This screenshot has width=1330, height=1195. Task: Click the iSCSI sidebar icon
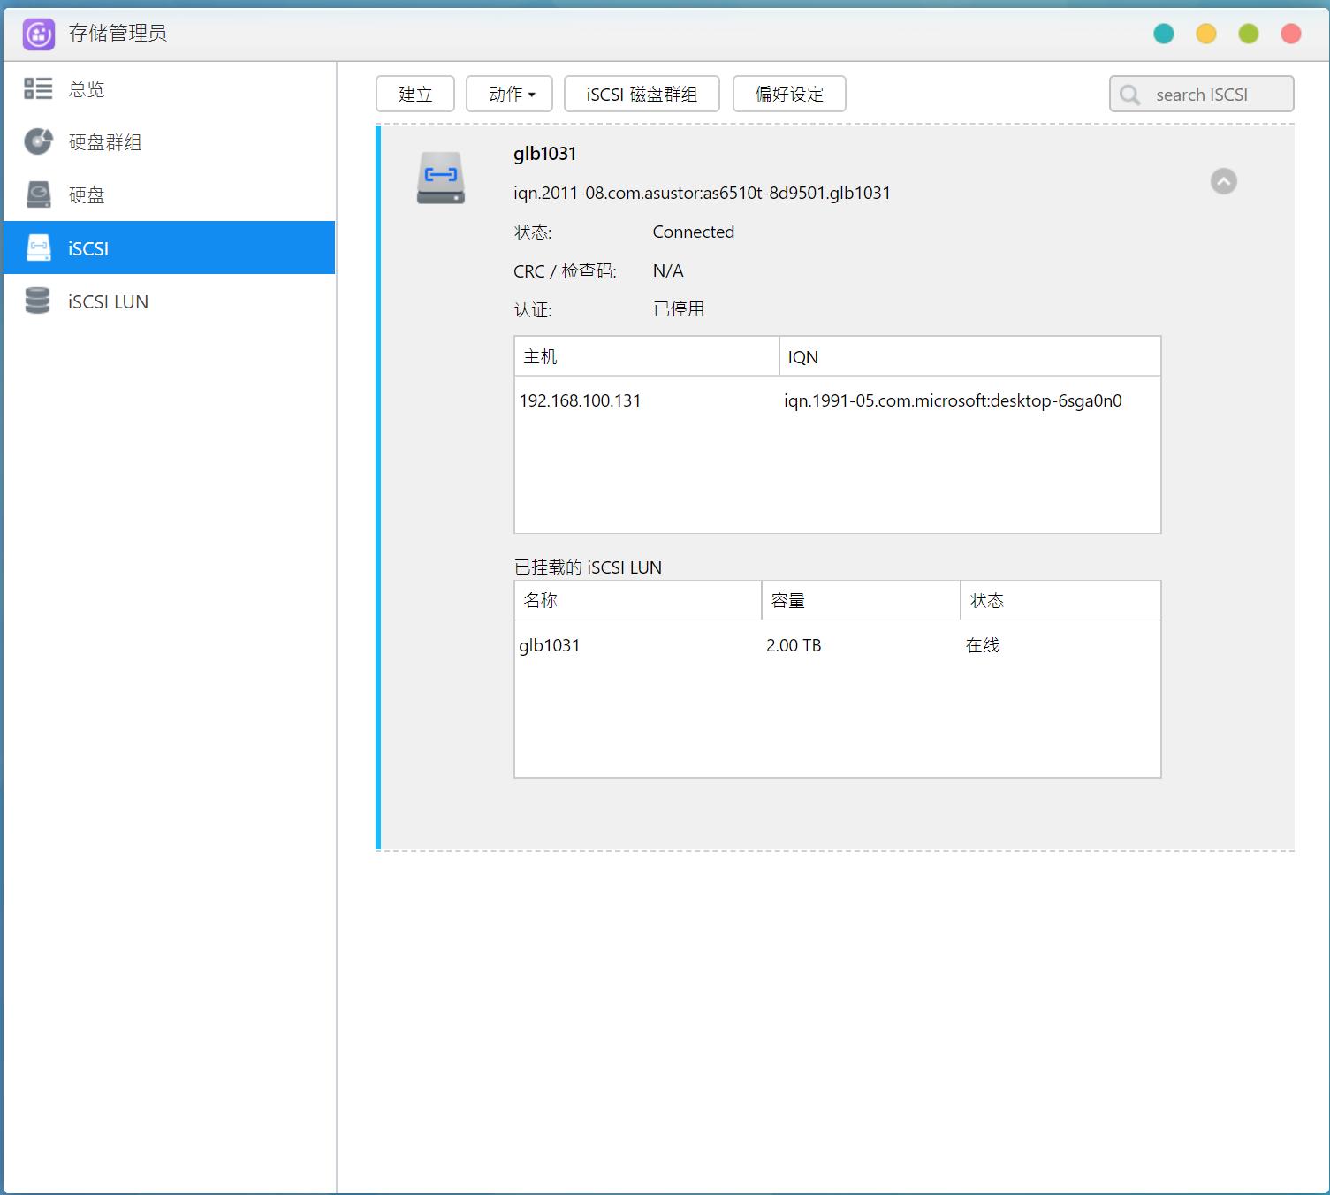pyautogui.click(x=38, y=248)
